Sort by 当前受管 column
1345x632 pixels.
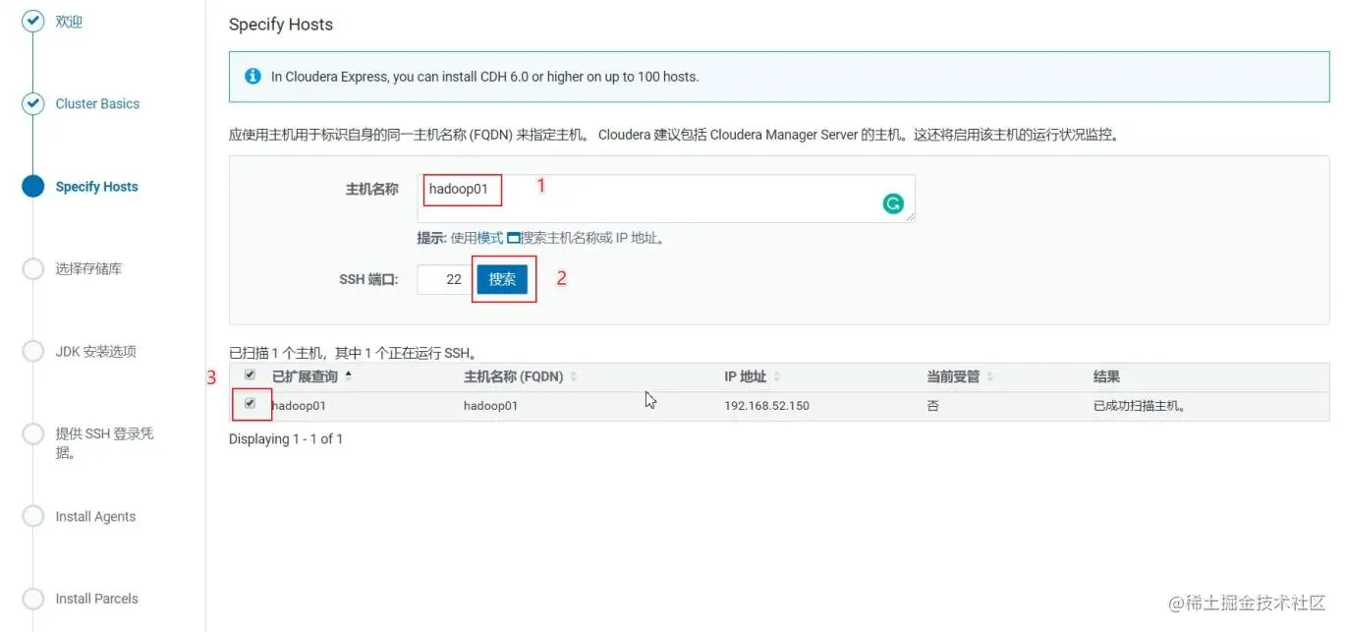[960, 376]
